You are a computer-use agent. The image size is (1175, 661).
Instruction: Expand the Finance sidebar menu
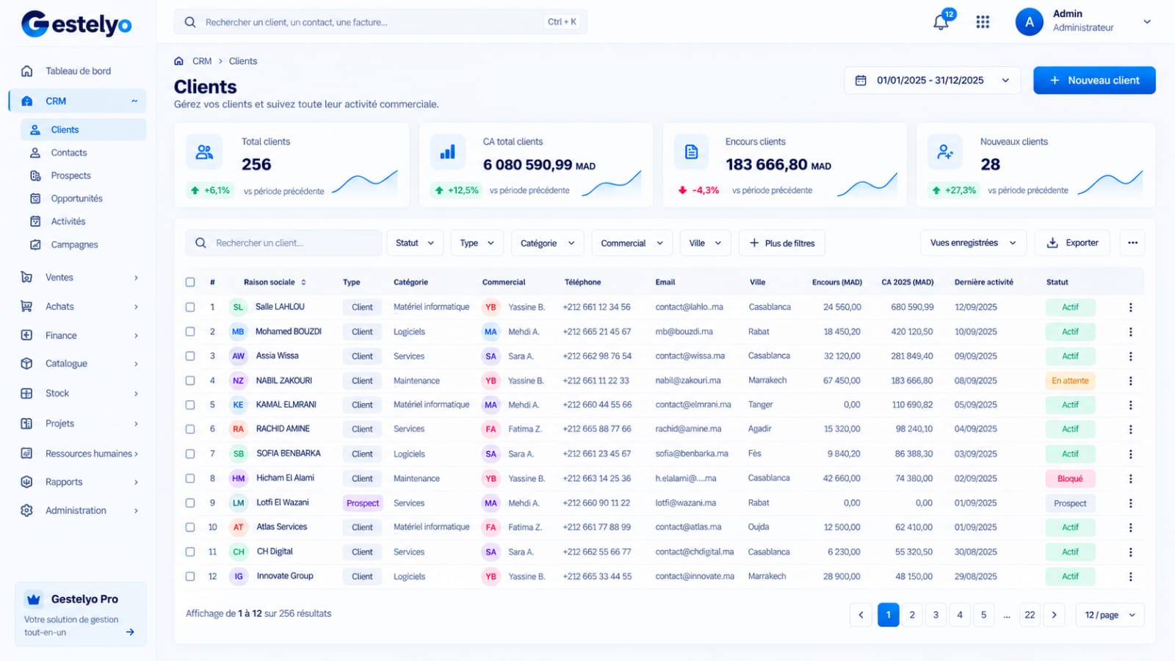(79, 336)
